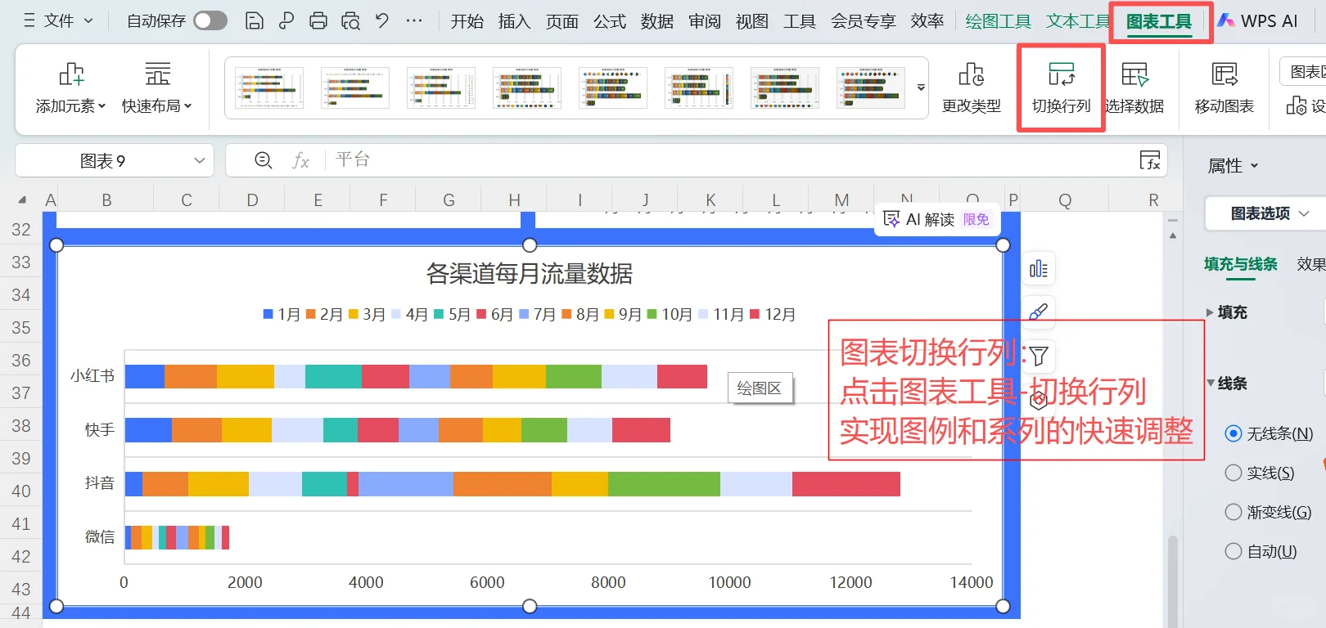Click the formula editor icon at bar end
The width and height of the screenshot is (1326, 628).
(1150, 160)
